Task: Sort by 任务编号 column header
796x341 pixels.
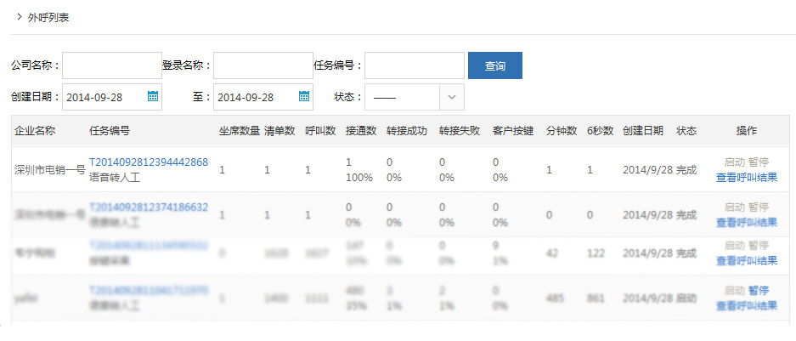Action: [x=110, y=131]
